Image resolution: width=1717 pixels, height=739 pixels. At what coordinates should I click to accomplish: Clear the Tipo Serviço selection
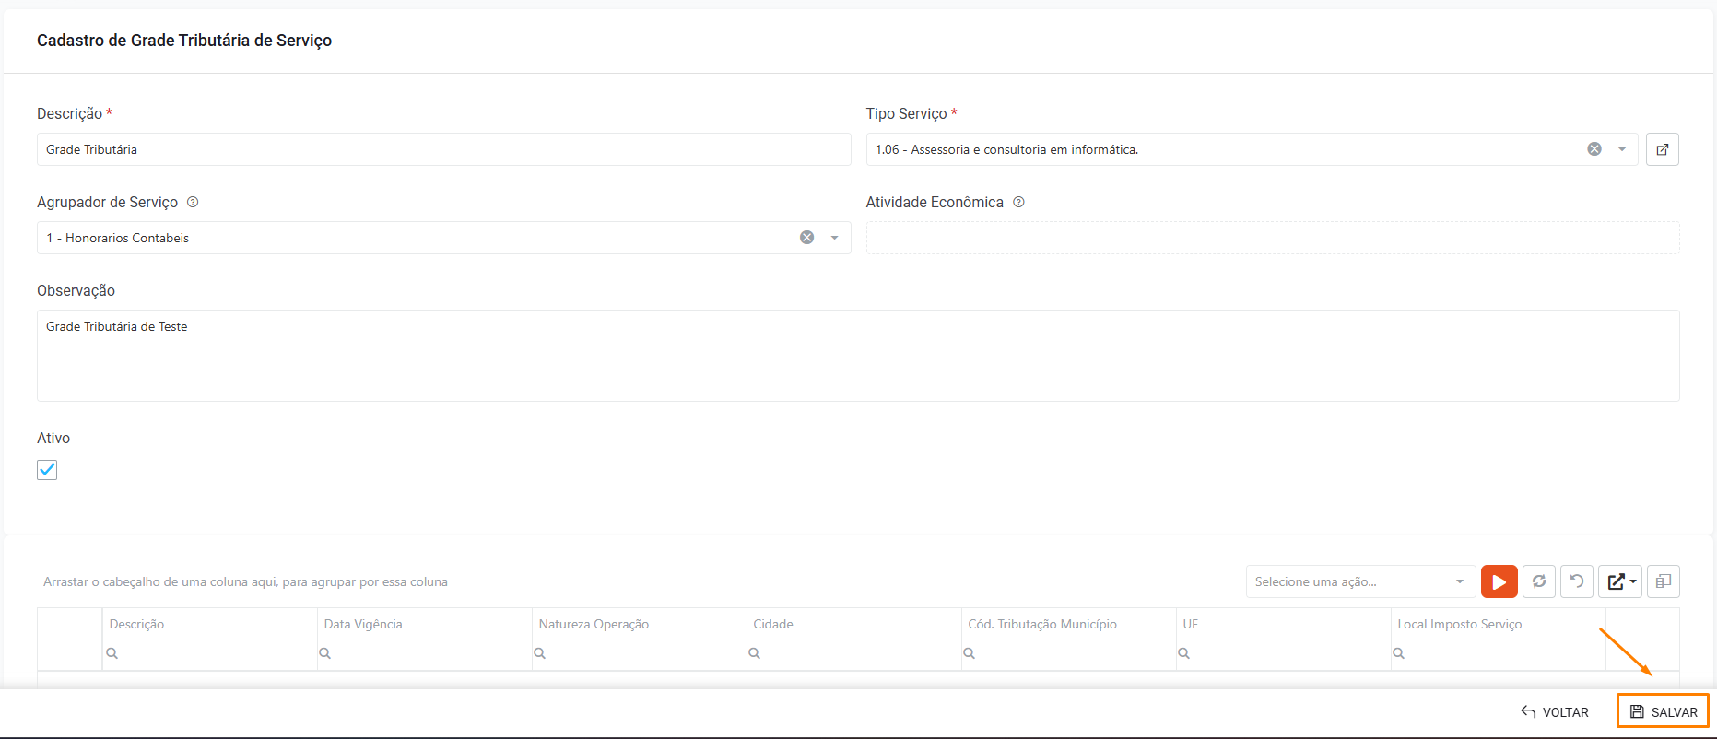(1594, 149)
